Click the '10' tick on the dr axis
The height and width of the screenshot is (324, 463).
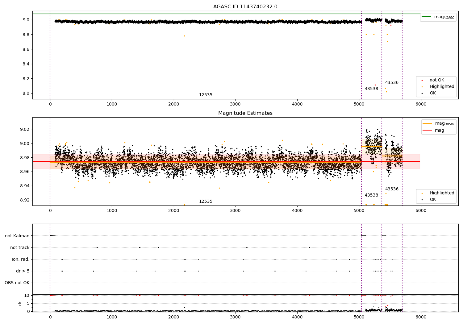point(27,296)
